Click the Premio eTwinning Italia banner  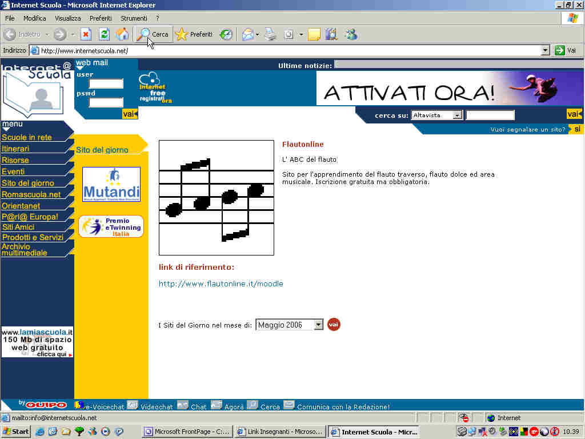tap(111, 226)
